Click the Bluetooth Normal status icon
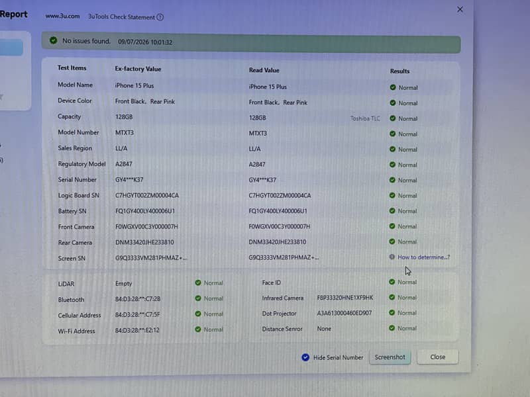Viewport: 530px width, 397px height. pyautogui.click(x=198, y=298)
